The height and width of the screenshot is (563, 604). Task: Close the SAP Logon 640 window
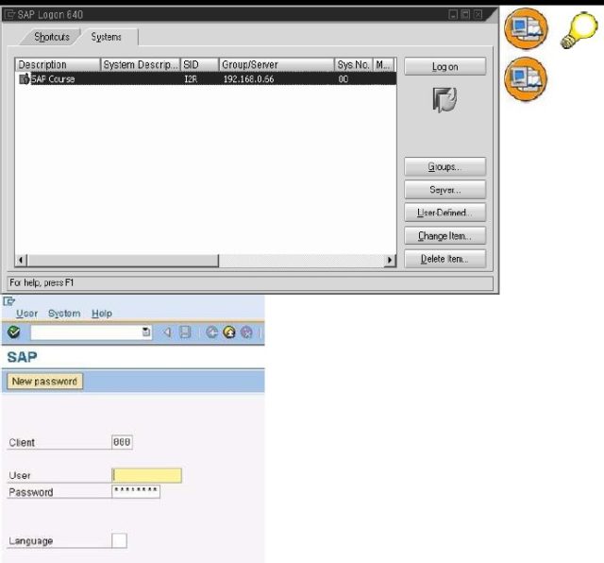point(478,15)
